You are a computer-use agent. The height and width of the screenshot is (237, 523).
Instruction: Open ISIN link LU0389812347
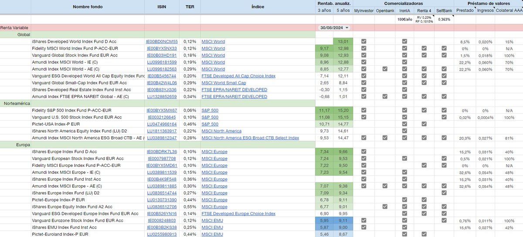[x=162, y=138]
